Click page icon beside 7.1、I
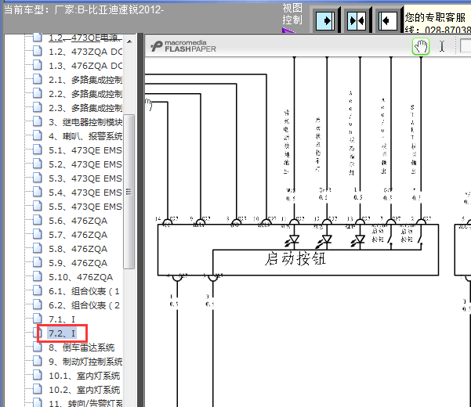Screen dimensions: 471x407 pyautogui.click(x=38, y=319)
